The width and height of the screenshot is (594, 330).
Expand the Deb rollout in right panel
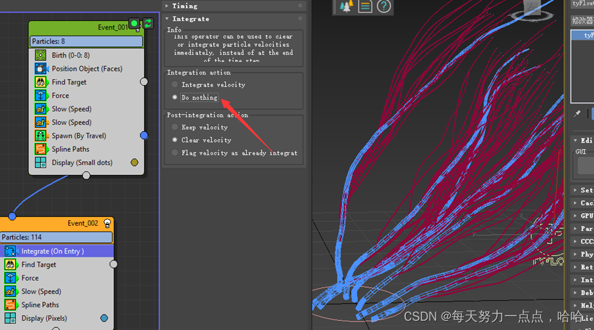[575, 293]
